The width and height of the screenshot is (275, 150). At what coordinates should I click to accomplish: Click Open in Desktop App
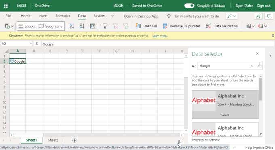141,16
